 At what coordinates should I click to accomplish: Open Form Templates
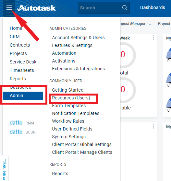click(x=69, y=106)
